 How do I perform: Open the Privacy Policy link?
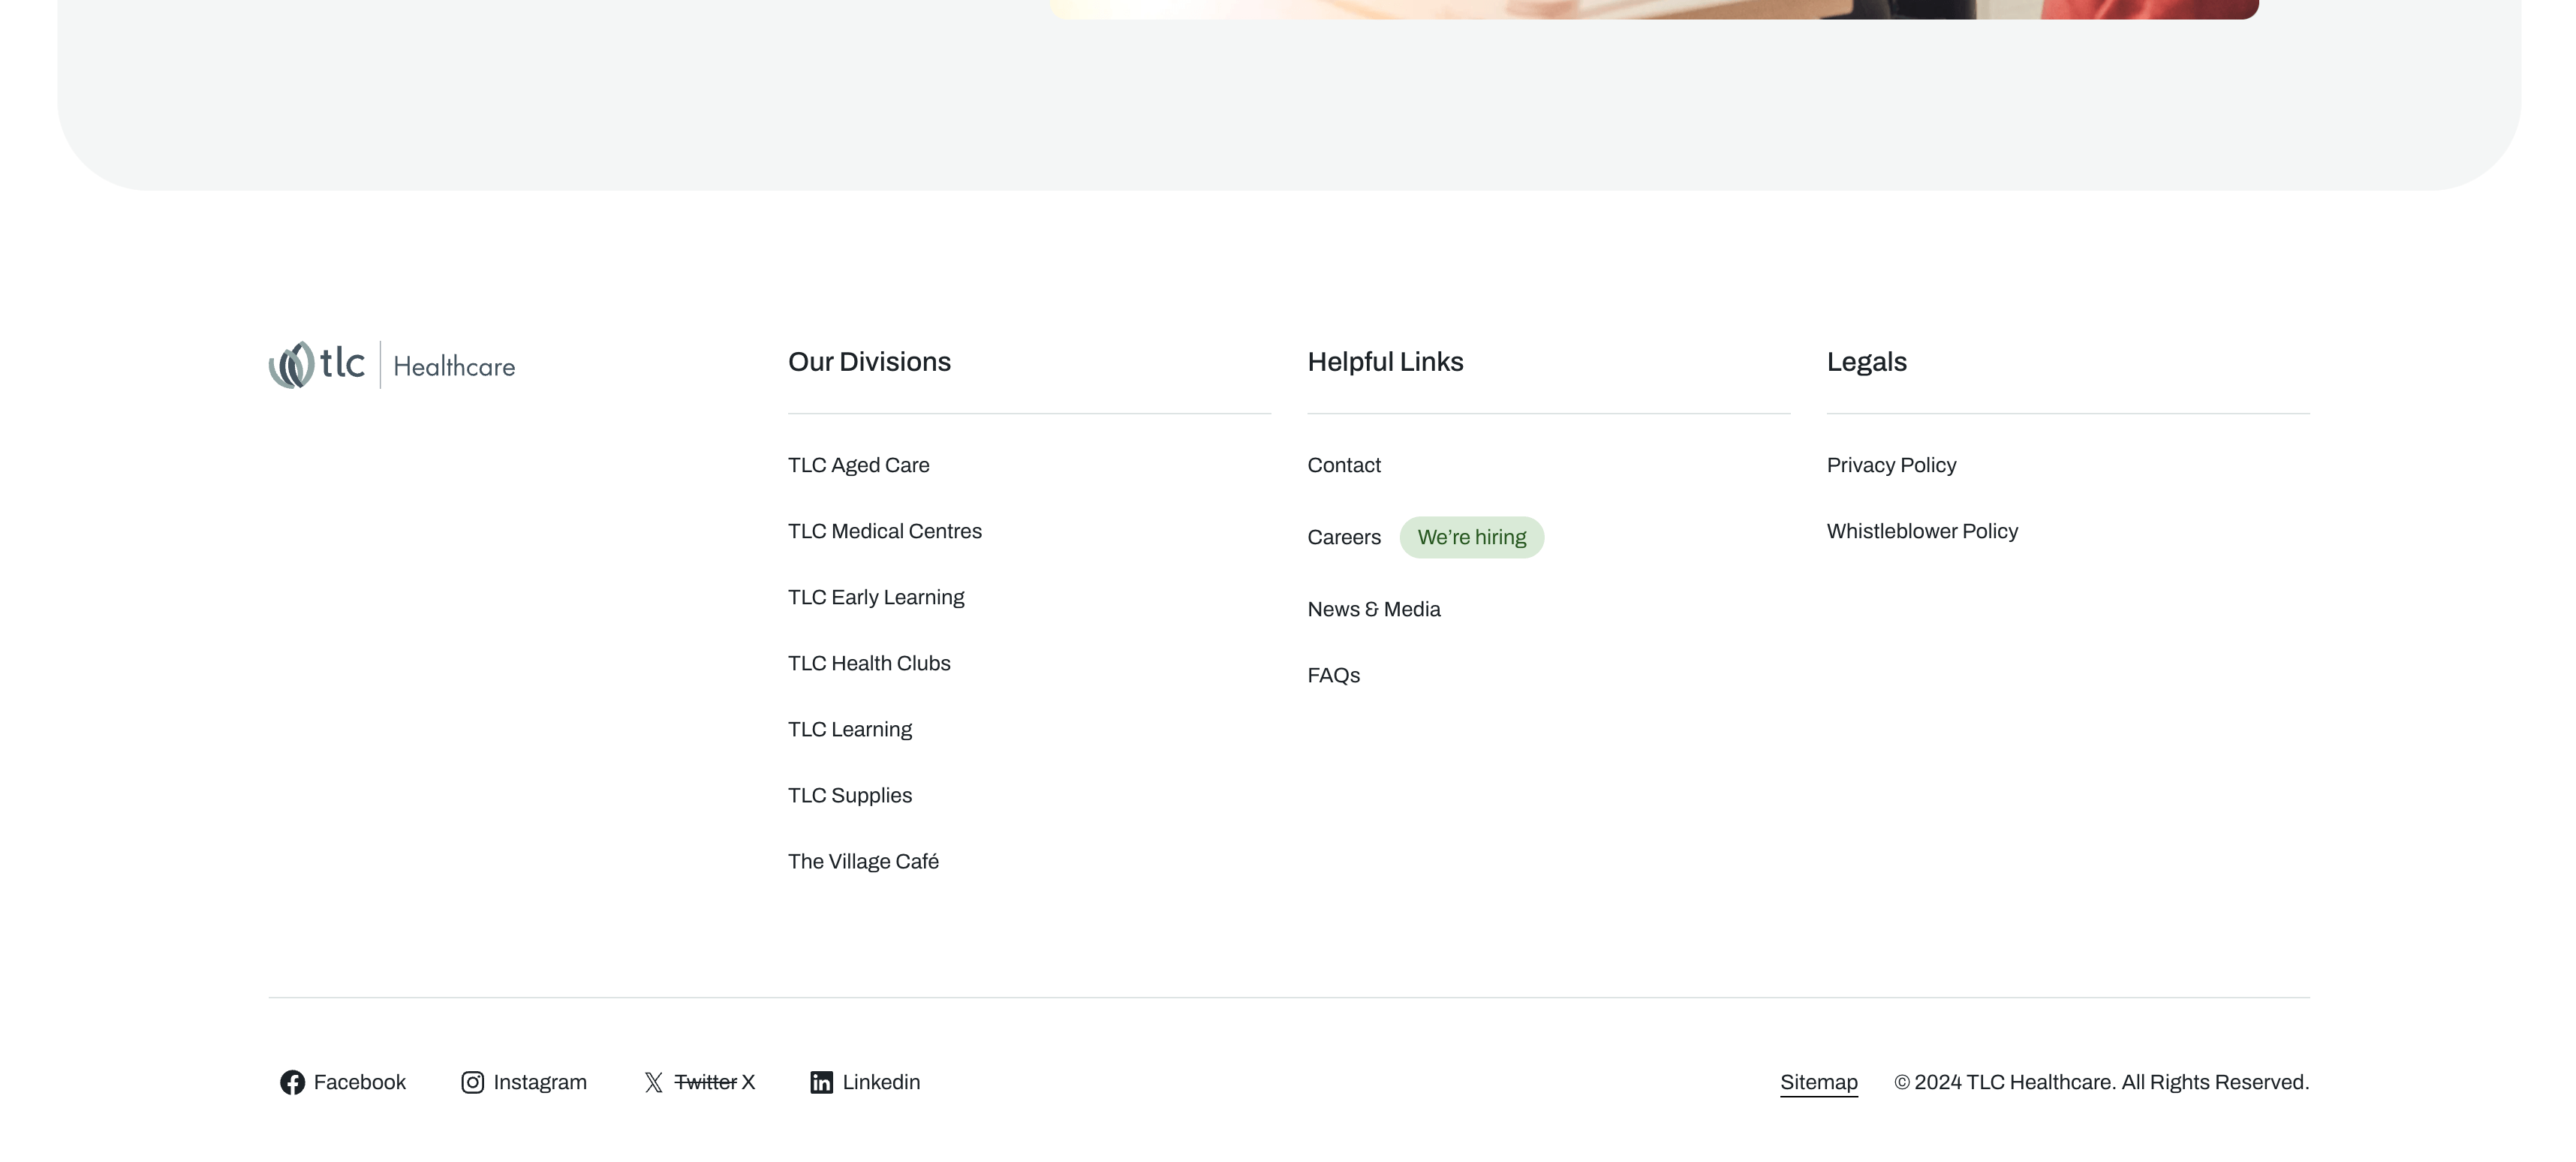tap(1891, 465)
